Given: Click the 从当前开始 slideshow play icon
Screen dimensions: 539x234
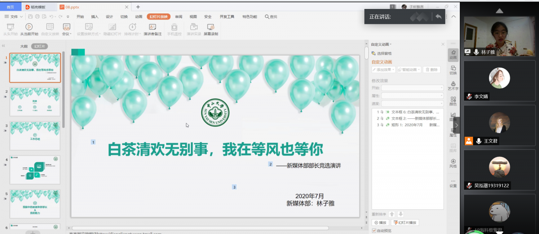Looking at the screenshot, I should tap(29, 27).
